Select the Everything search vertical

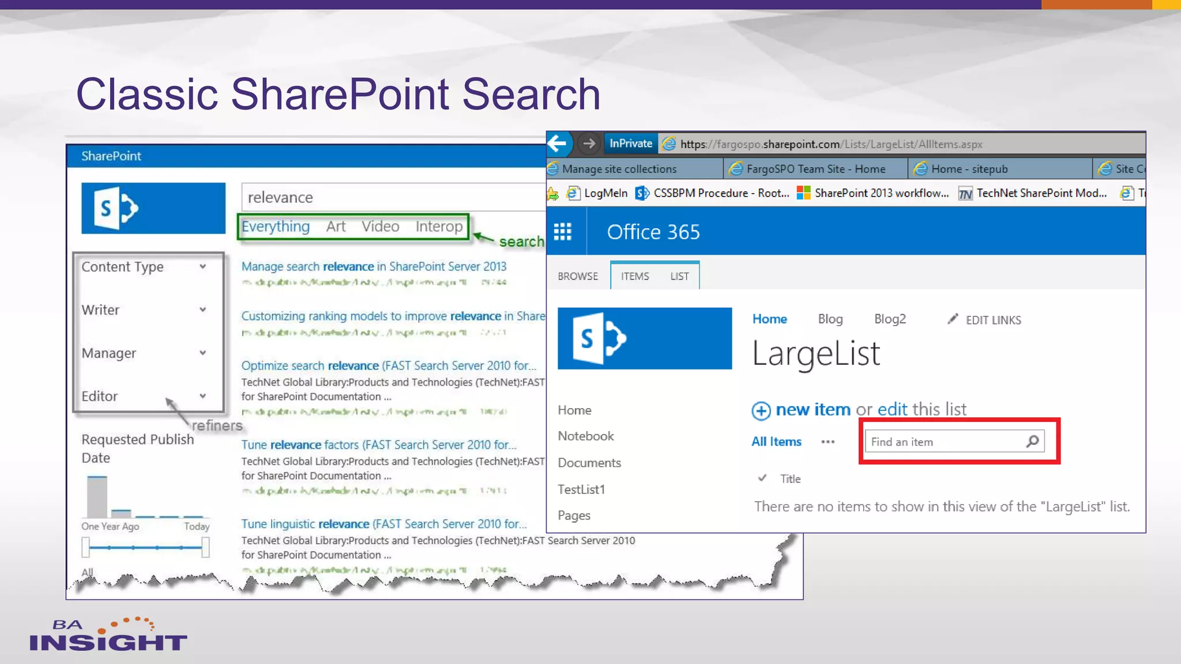click(x=276, y=227)
